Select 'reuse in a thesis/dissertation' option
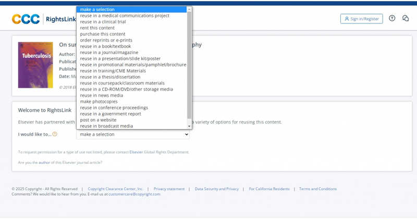417x219 pixels. (x=110, y=77)
